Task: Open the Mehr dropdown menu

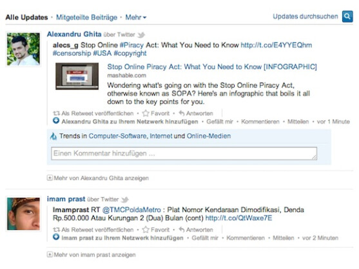Action: coord(136,17)
